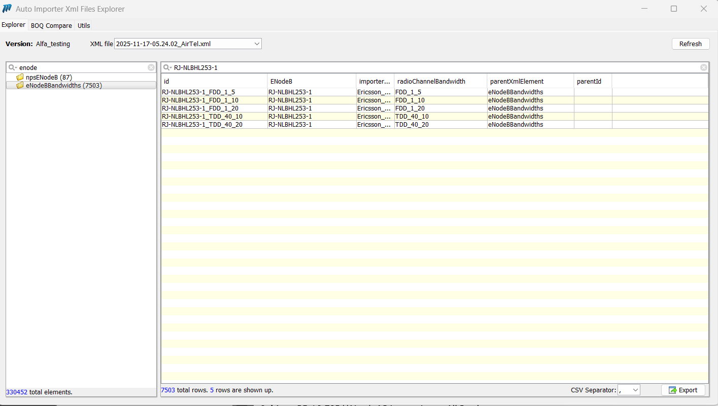Viewport: 718px width, 406px height.
Task: Clear the RJ-NLBHL253-1 search with X icon
Action: [x=703, y=67]
